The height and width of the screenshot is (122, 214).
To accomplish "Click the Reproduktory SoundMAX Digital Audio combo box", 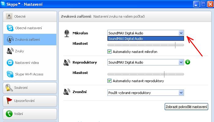I will click(146, 62).
